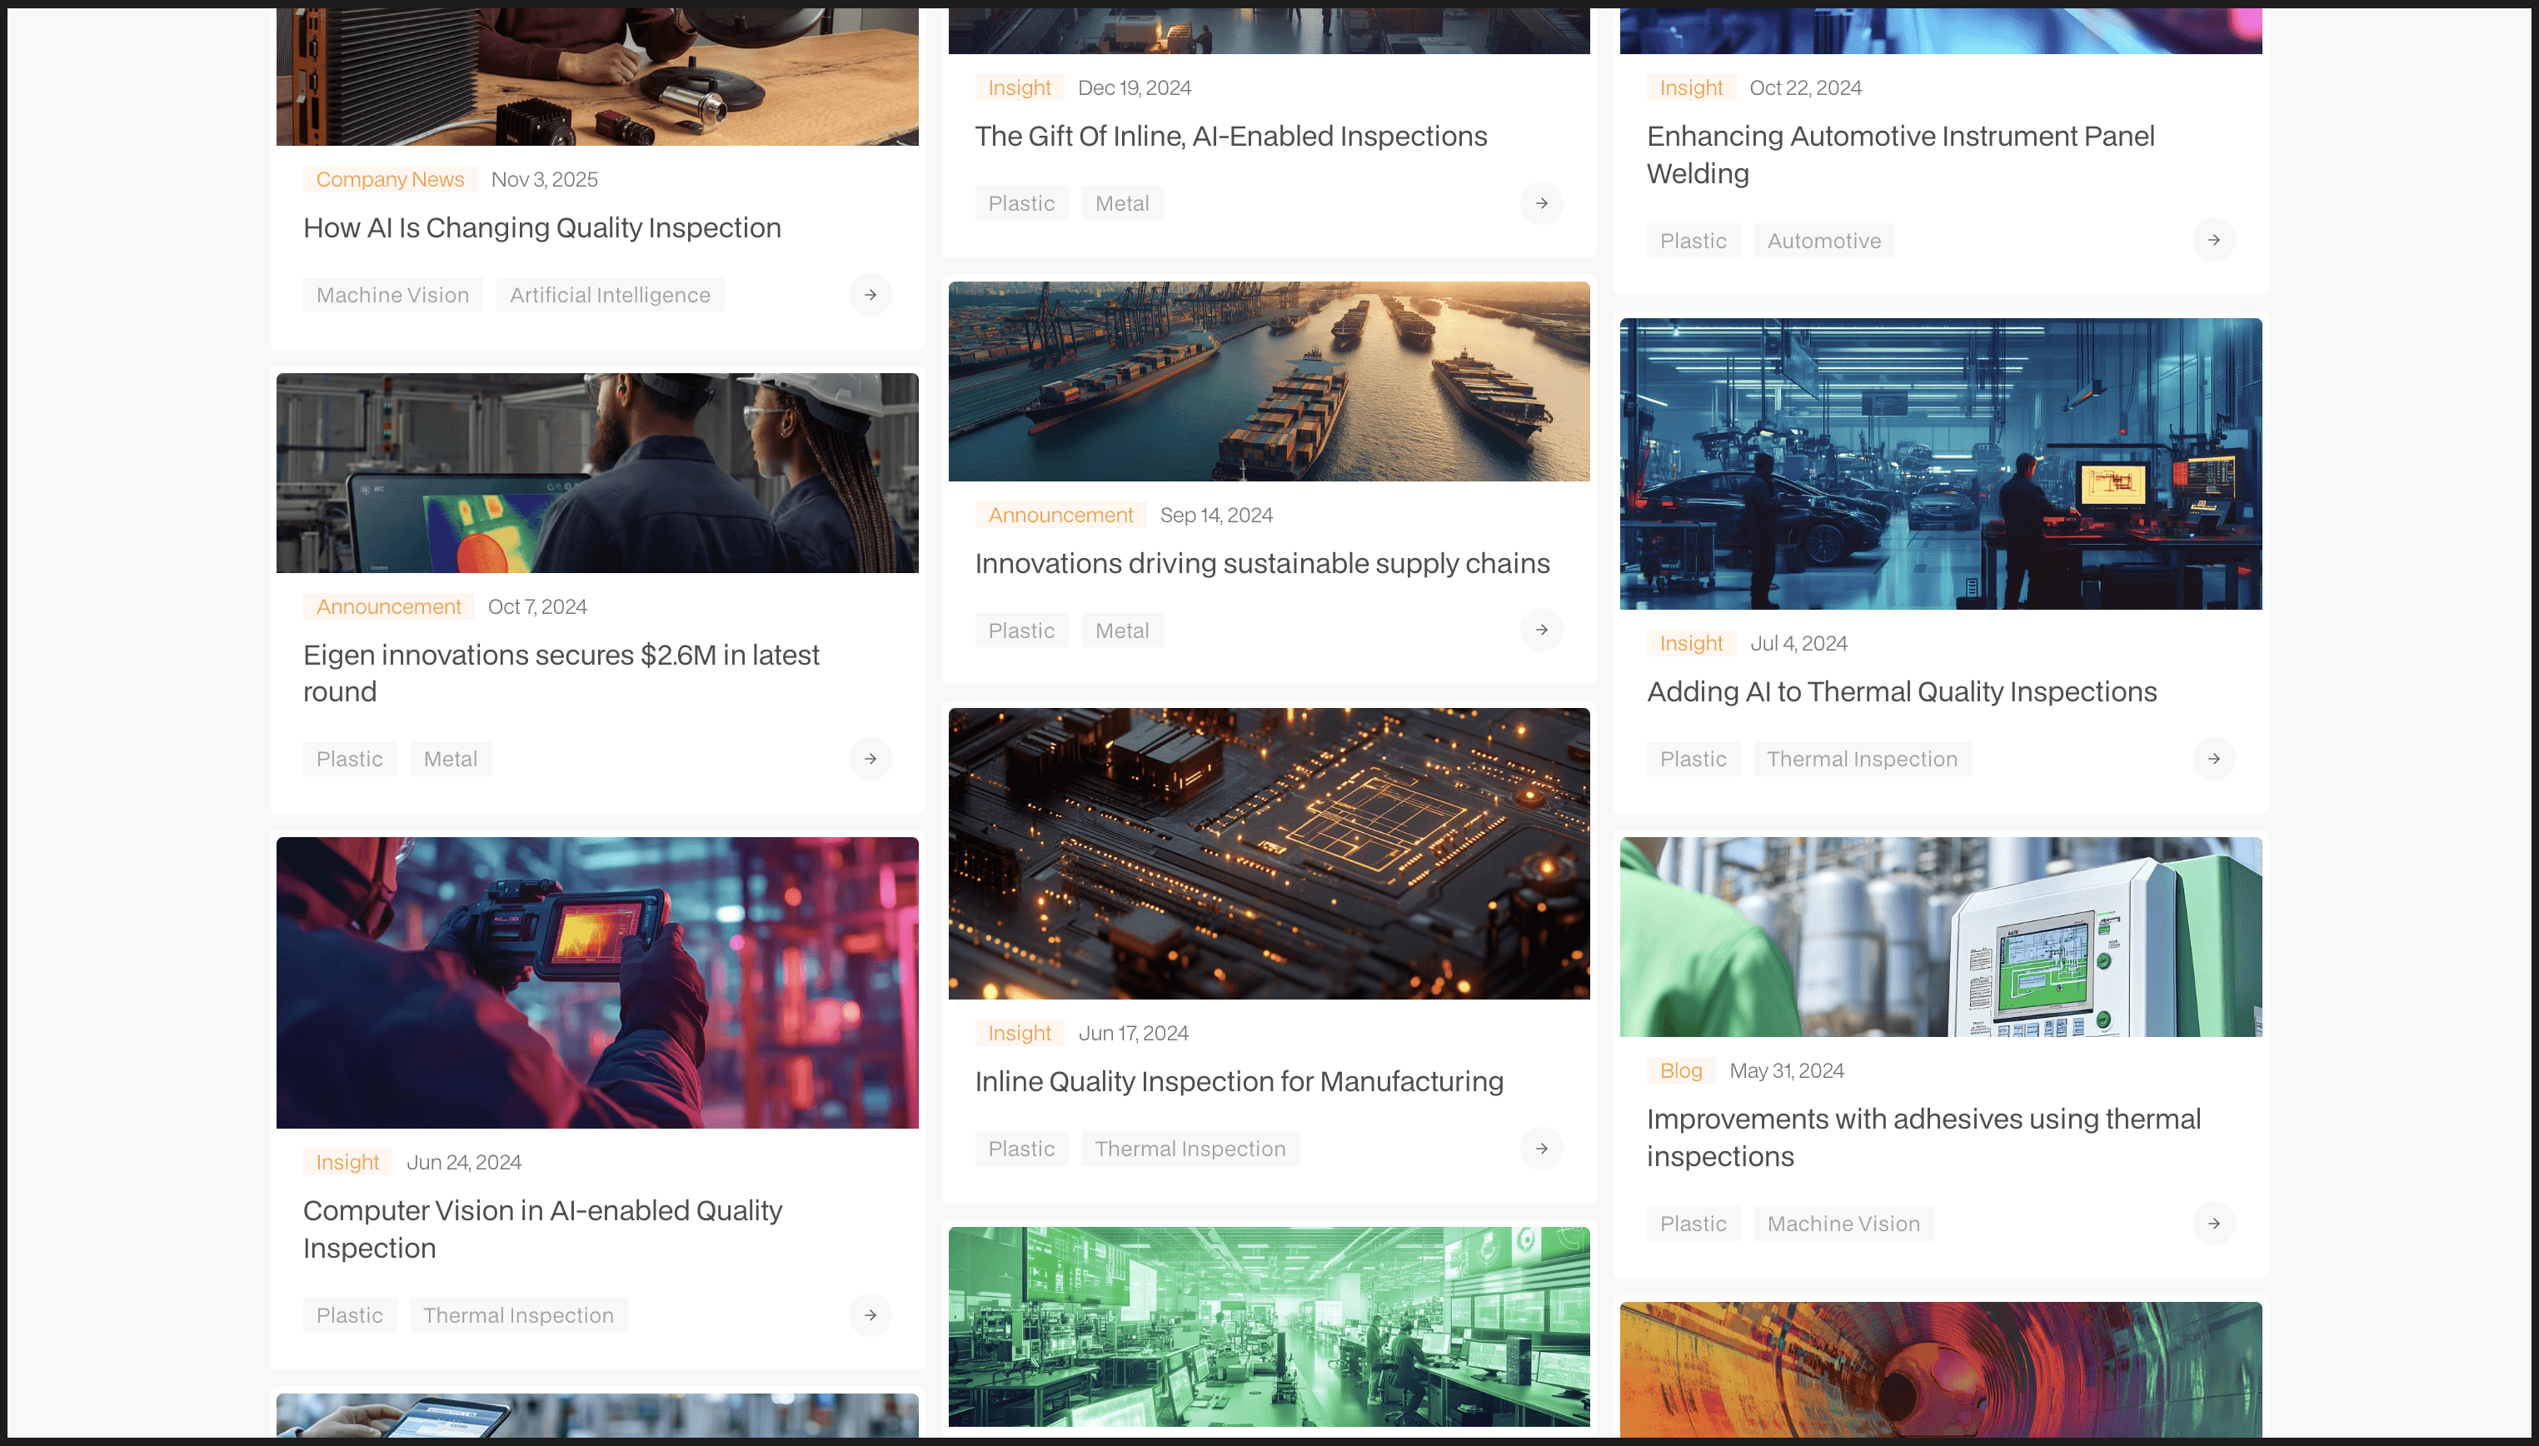The height and width of the screenshot is (1446, 2539).
Task: Select the 'Company News' category label
Action: (390, 180)
